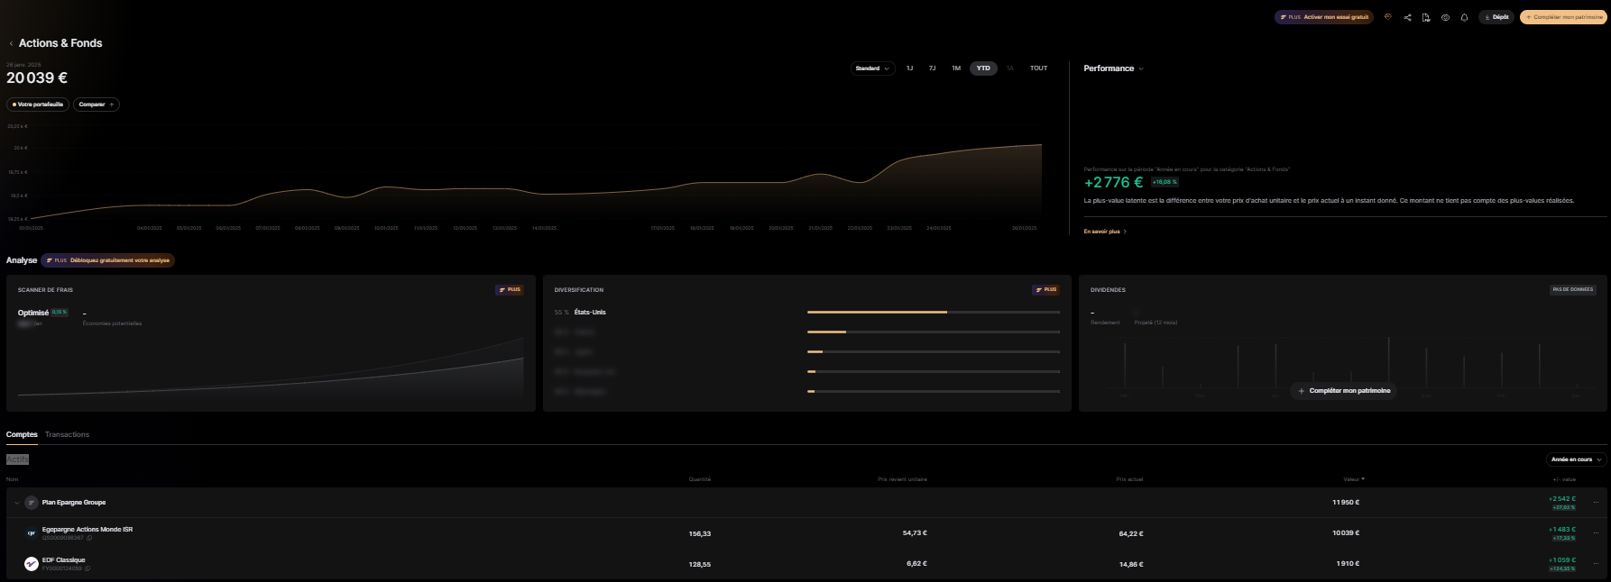Switch to the Transactions tab
The height and width of the screenshot is (582, 1611).
point(67,434)
